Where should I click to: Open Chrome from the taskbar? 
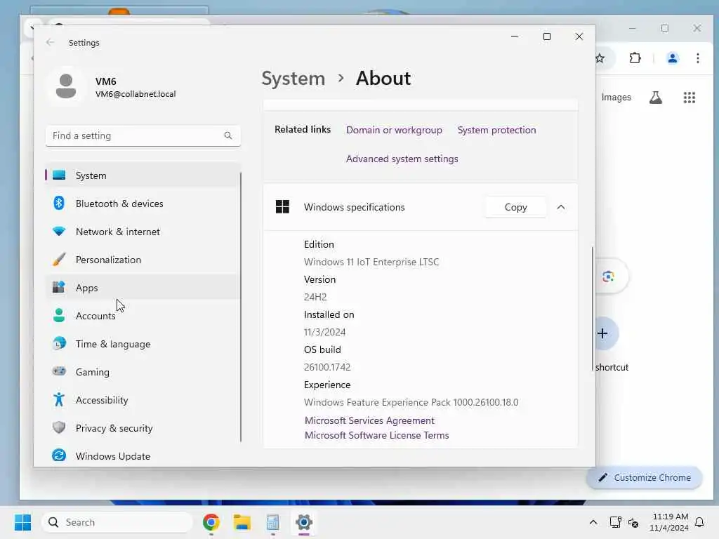click(211, 522)
